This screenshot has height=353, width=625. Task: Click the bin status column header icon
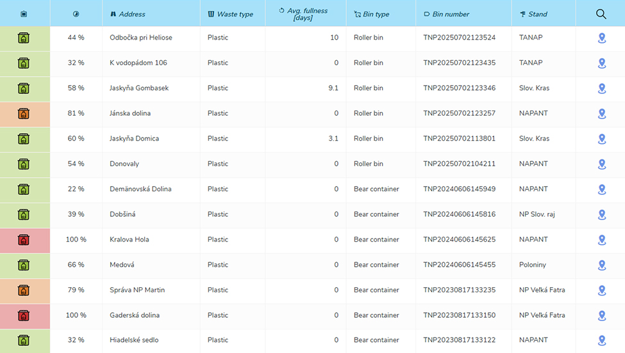pyautogui.click(x=24, y=14)
